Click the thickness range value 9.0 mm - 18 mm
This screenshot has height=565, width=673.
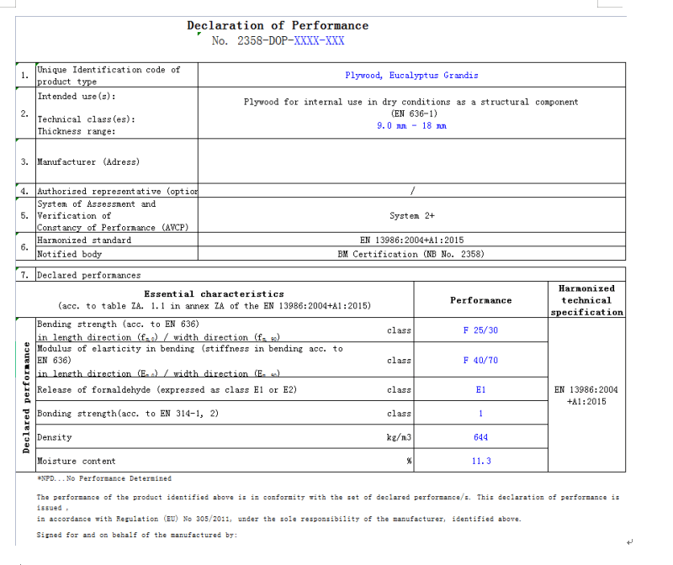pos(411,125)
